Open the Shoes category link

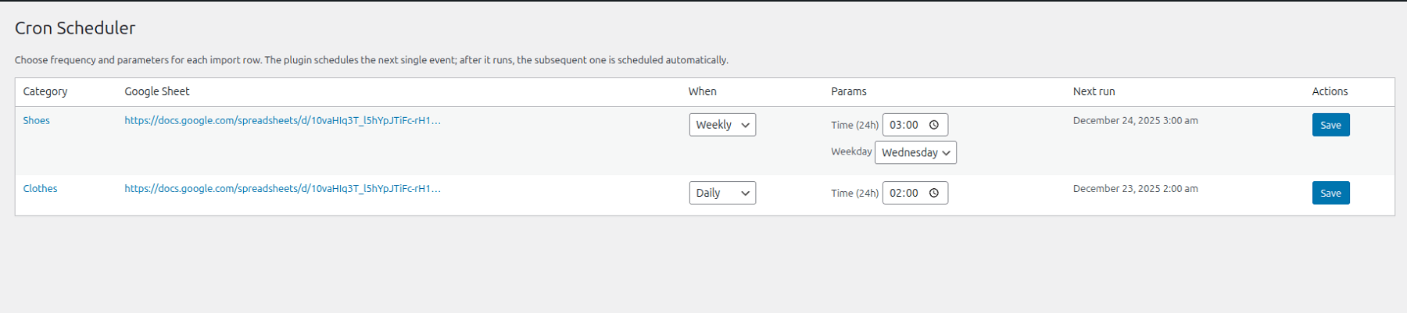pos(37,120)
